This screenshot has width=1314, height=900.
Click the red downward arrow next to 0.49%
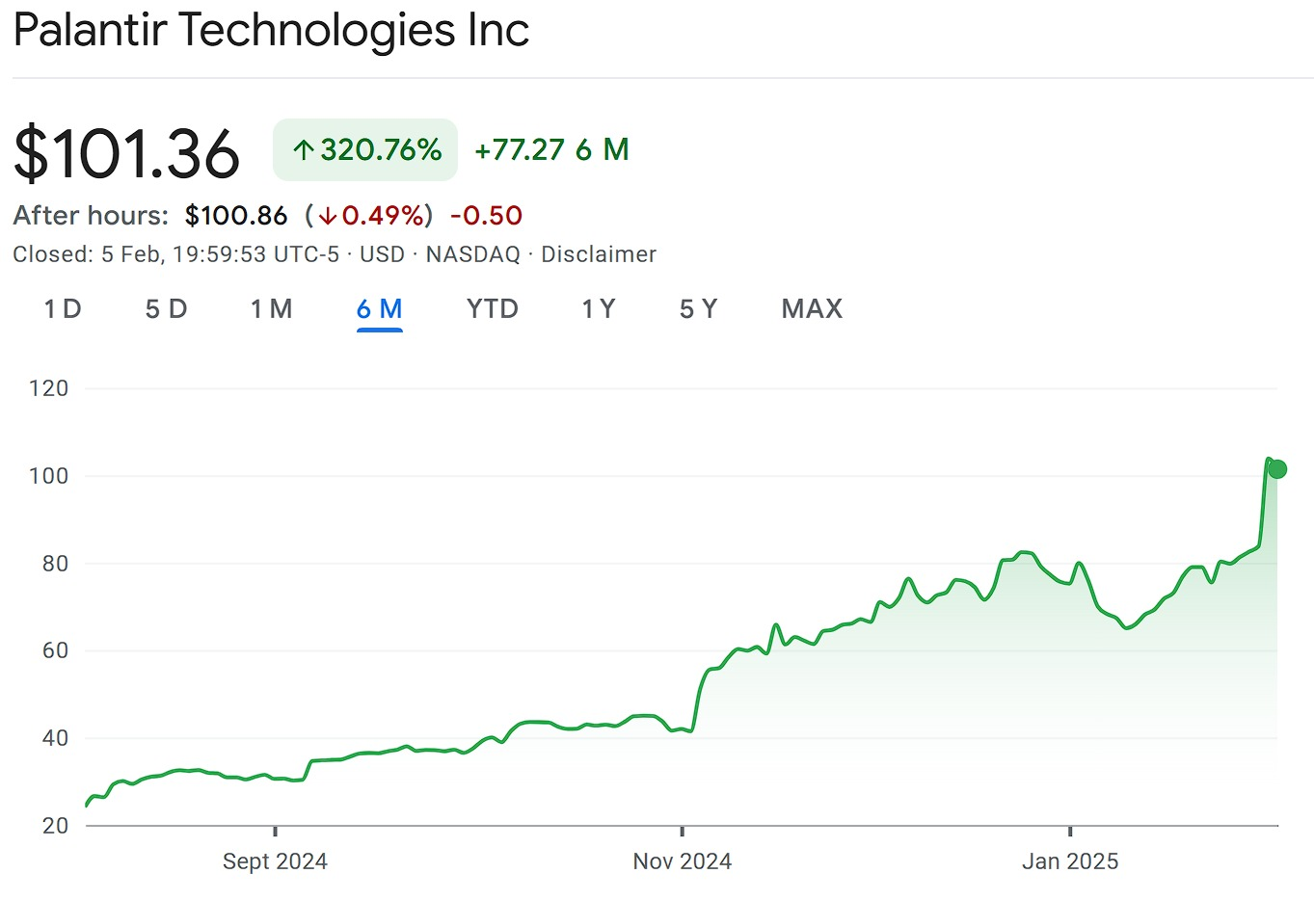(x=329, y=216)
